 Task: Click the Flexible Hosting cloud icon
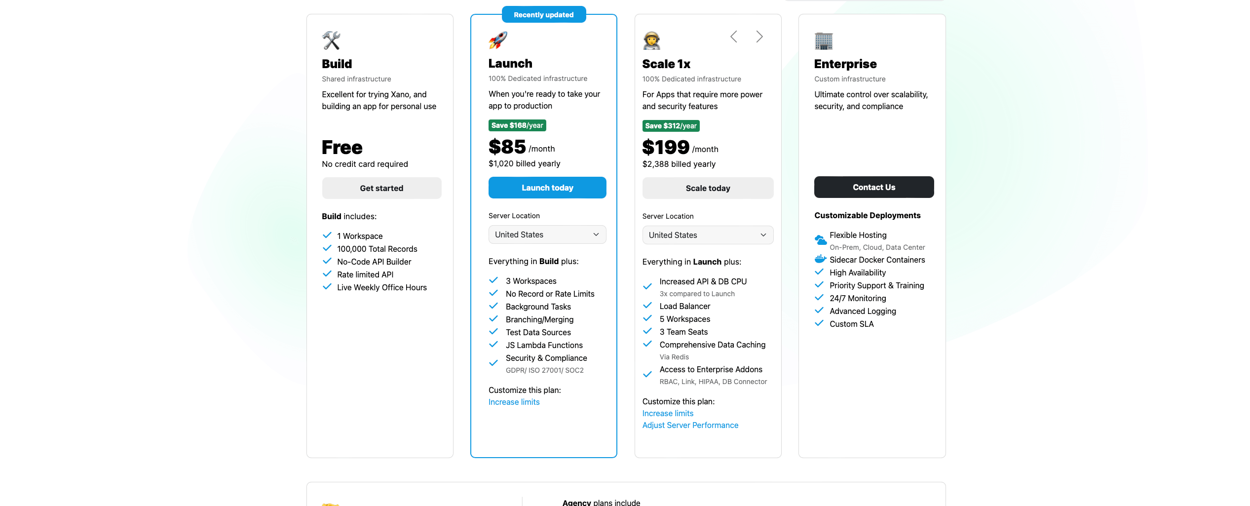coord(820,240)
